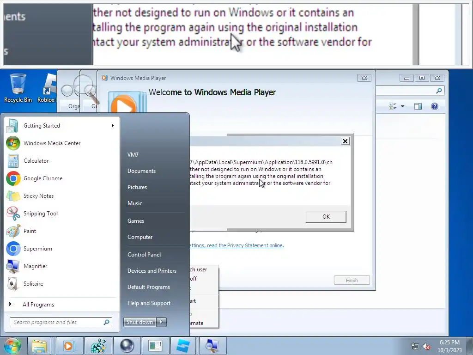Open Games from the Start menu

pos(136,221)
